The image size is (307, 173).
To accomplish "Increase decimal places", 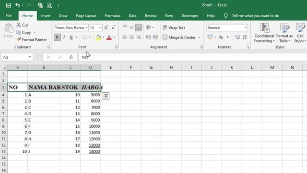I will [237, 37].
